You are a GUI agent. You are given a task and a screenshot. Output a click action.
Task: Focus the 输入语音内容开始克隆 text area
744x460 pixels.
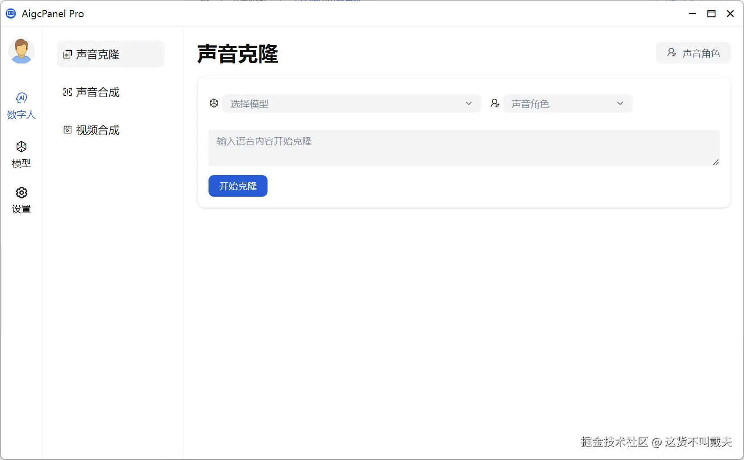[464, 148]
